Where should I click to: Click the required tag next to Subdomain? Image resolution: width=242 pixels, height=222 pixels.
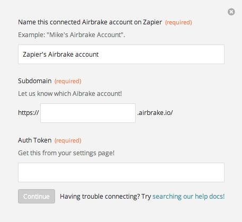68,81
